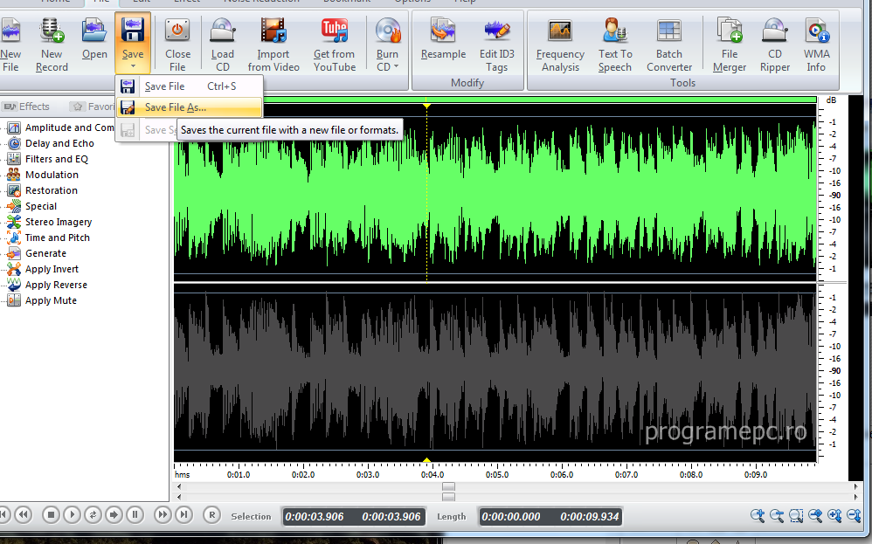Click the vertical zoom out icon

tap(854, 516)
